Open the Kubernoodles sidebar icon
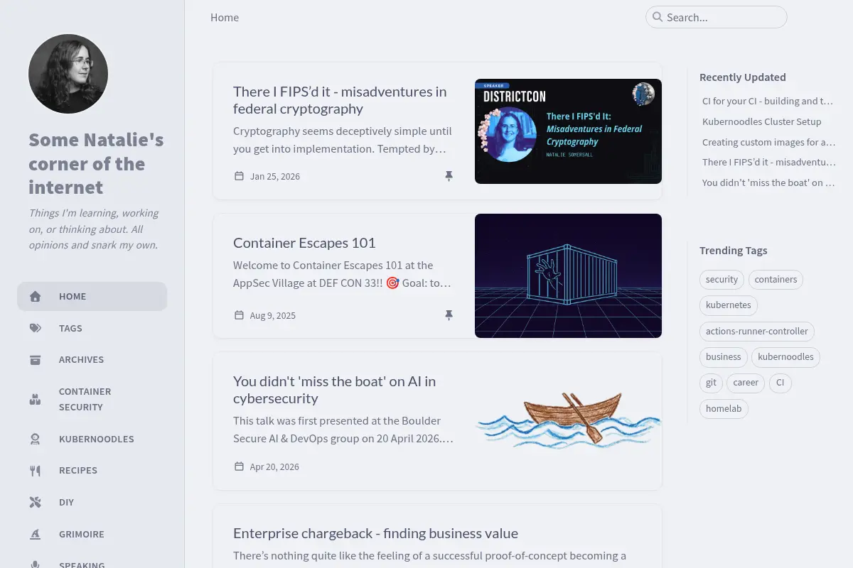The width and height of the screenshot is (853, 568). coord(35,439)
